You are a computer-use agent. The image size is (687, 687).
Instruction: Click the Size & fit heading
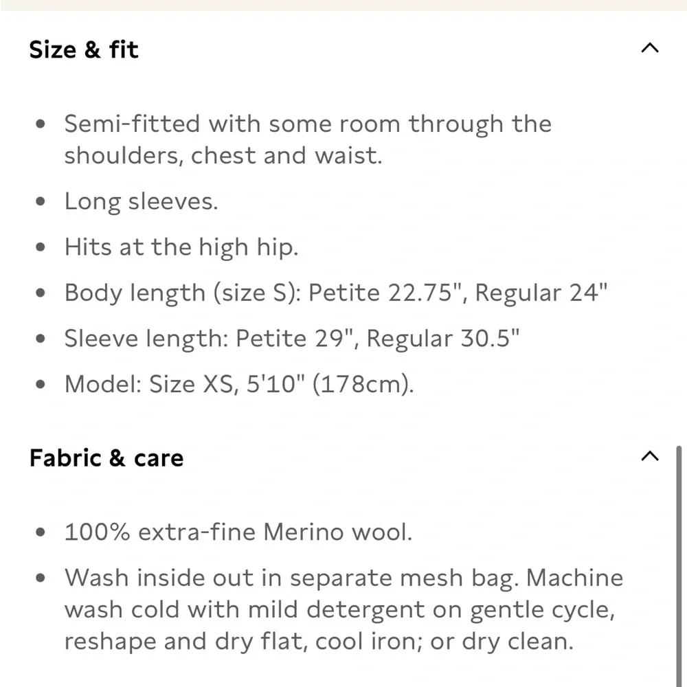point(84,49)
